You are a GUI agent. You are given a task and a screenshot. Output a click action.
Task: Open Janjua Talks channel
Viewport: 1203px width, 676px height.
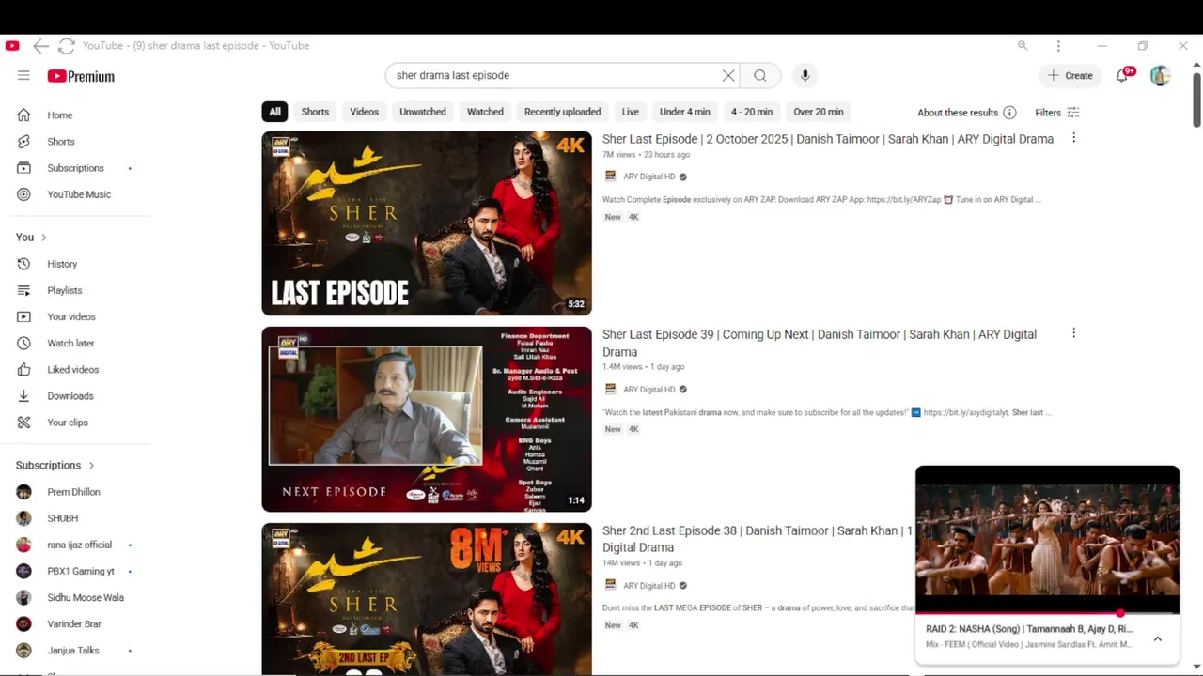tap(75, 650)
